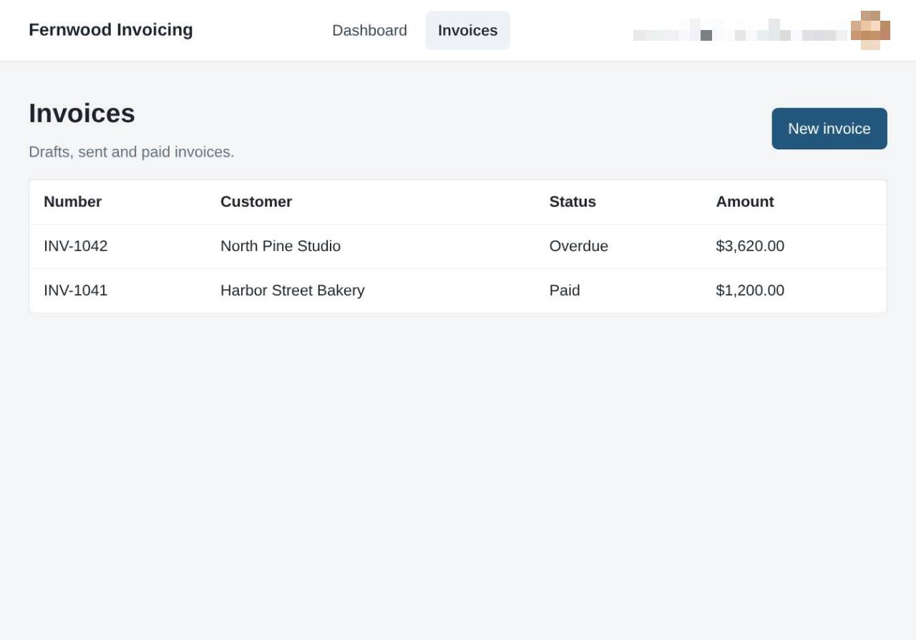Click the Fernwood Invoicing brand title
The width and height of the screenshot is (916, 640).
click(x=111, y=30)
